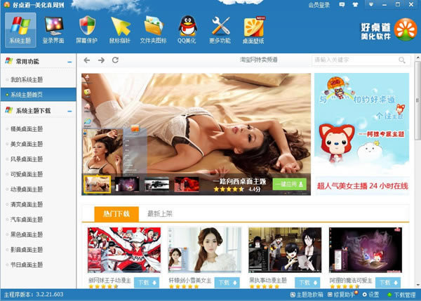Open 超人气美女主播 24 小时在线 link

tap(362, 186)
